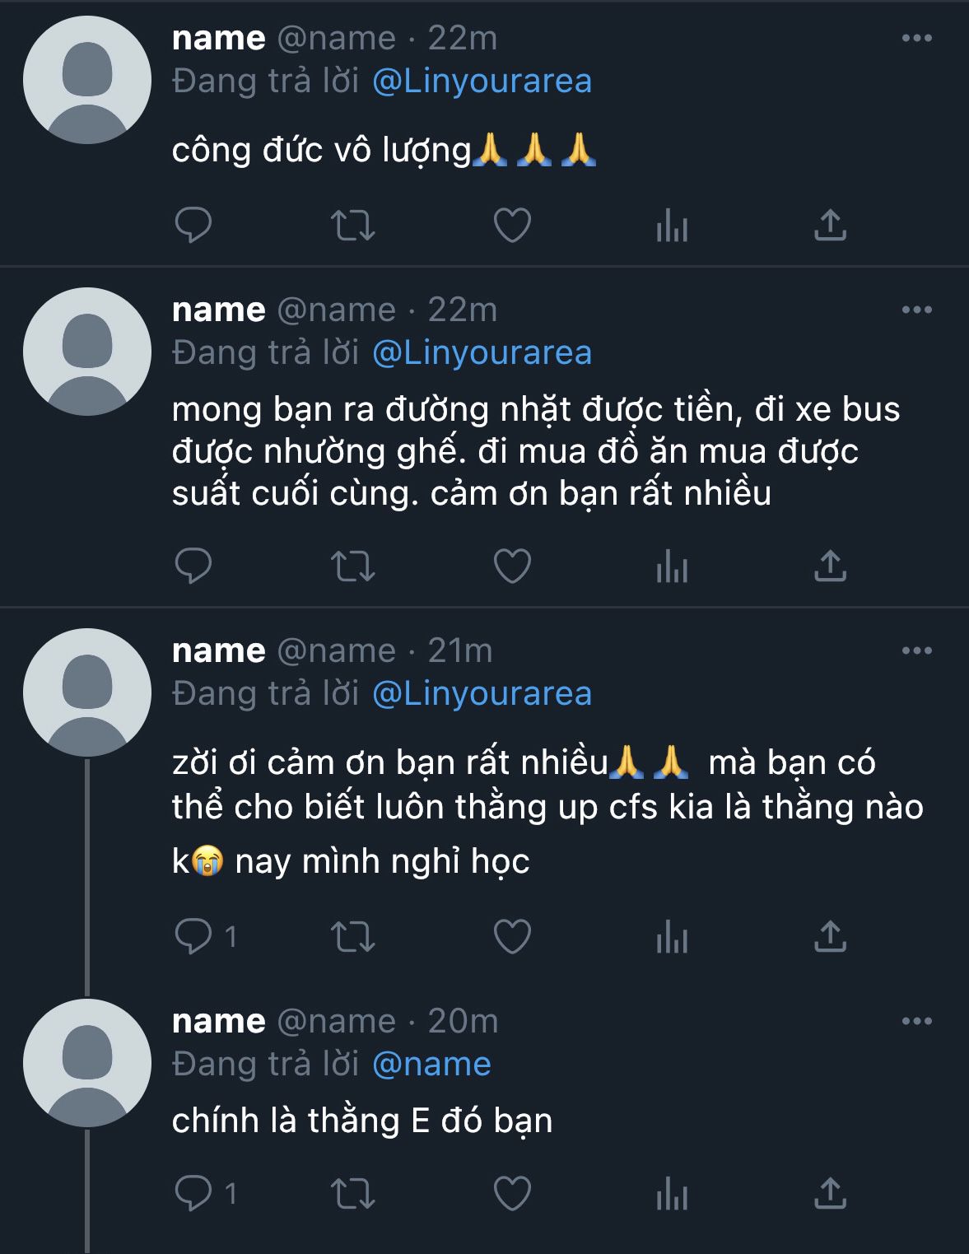Reply to the "công đức vô lượng" tweet
Viewport: 969px width, 1254px height.
point(193,225)
